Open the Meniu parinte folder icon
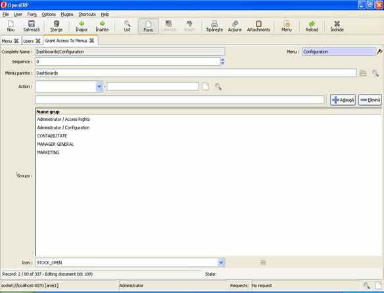This screenshot has width=384, height=293. pos(363,73)
